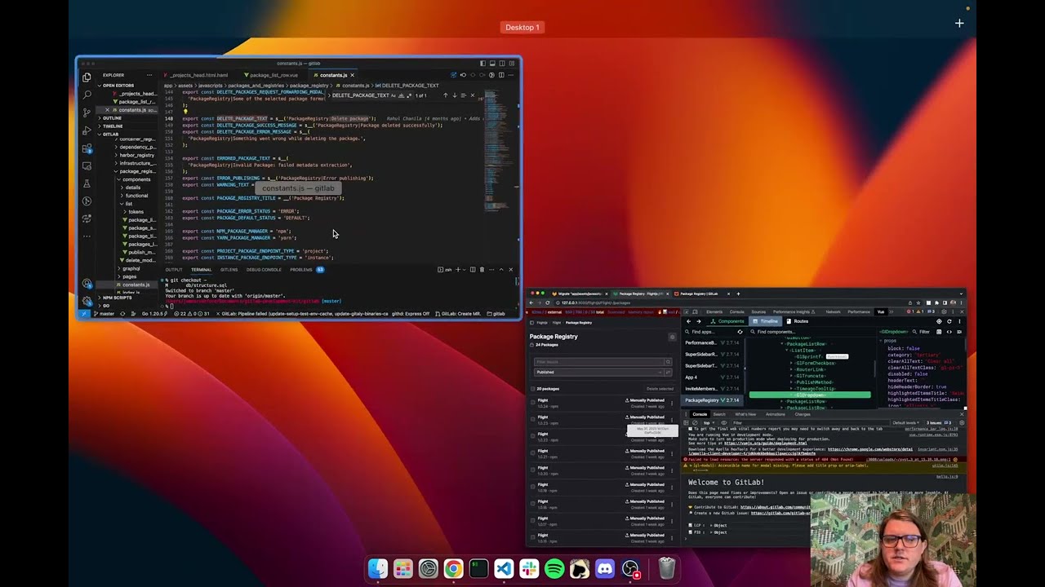Open Source Control view in VS Code

(87, 113)
